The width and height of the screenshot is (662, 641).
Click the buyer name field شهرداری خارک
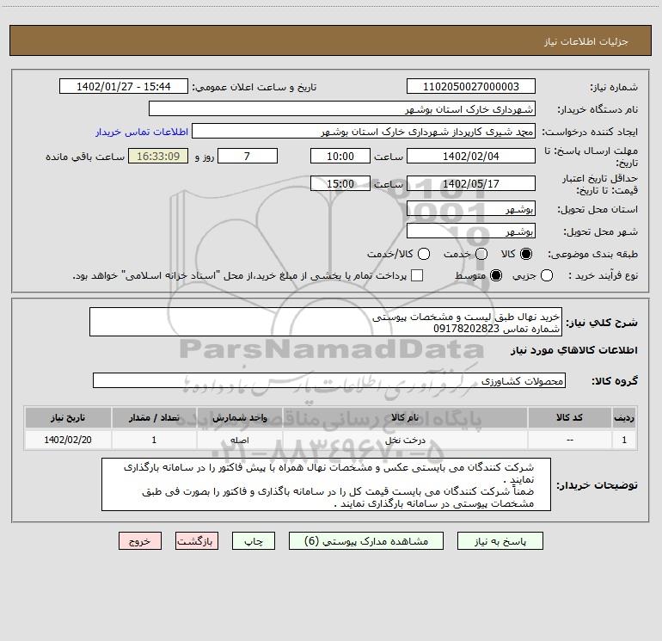[x=342, y=109]
